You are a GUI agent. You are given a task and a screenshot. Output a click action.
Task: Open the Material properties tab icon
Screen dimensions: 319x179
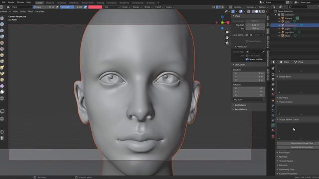[273, 130]
